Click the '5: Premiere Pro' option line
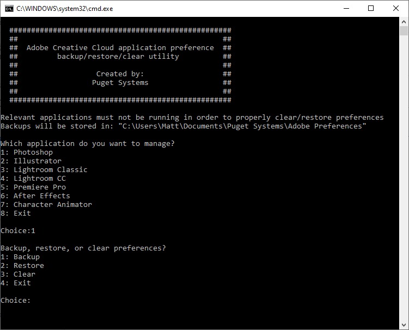The height and width of the screenshot is (330, 409). [33, 187]
